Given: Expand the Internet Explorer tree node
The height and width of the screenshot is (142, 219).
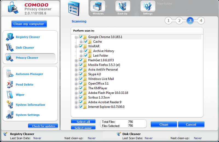Looking at the screenshot, I should pyautogui.click(x=76, y=107).
